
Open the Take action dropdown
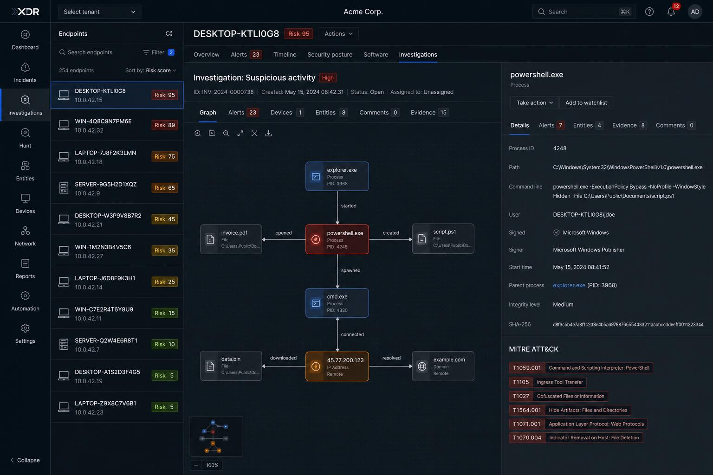[x=535, y=103]
